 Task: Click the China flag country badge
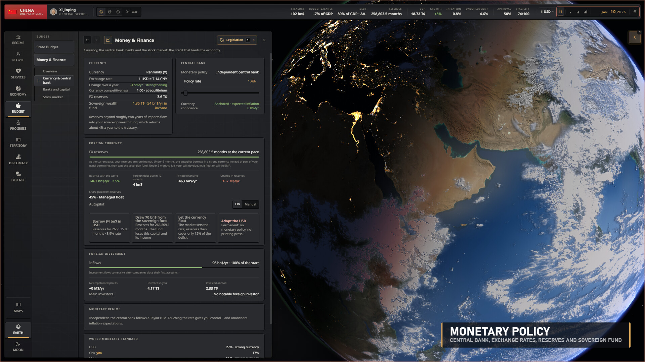[26, 12]
